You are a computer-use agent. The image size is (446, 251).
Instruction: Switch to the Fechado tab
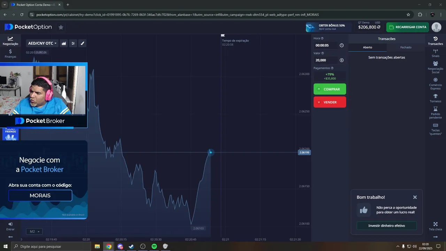click(406, 47)
